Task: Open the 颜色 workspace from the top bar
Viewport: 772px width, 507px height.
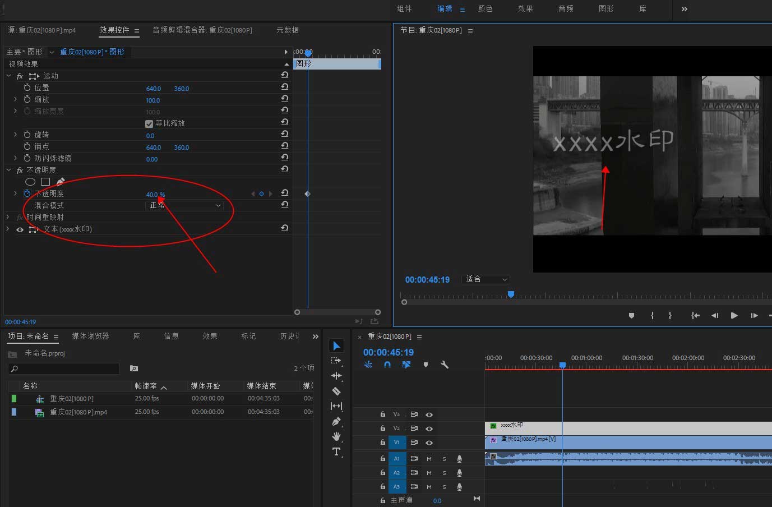Action: click(486, 8)
